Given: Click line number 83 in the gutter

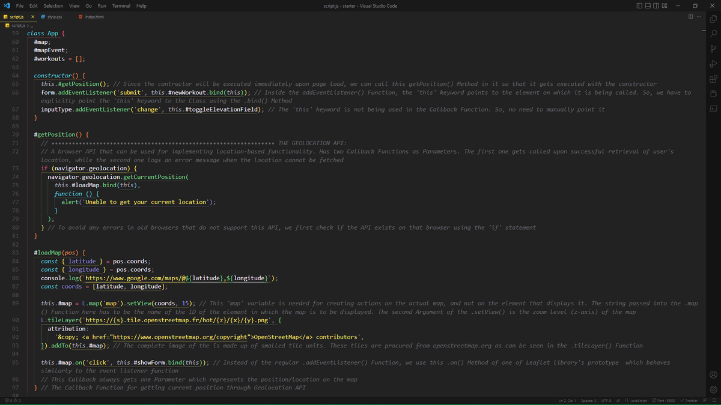Looking at the screenshot, I should [15, 253].
